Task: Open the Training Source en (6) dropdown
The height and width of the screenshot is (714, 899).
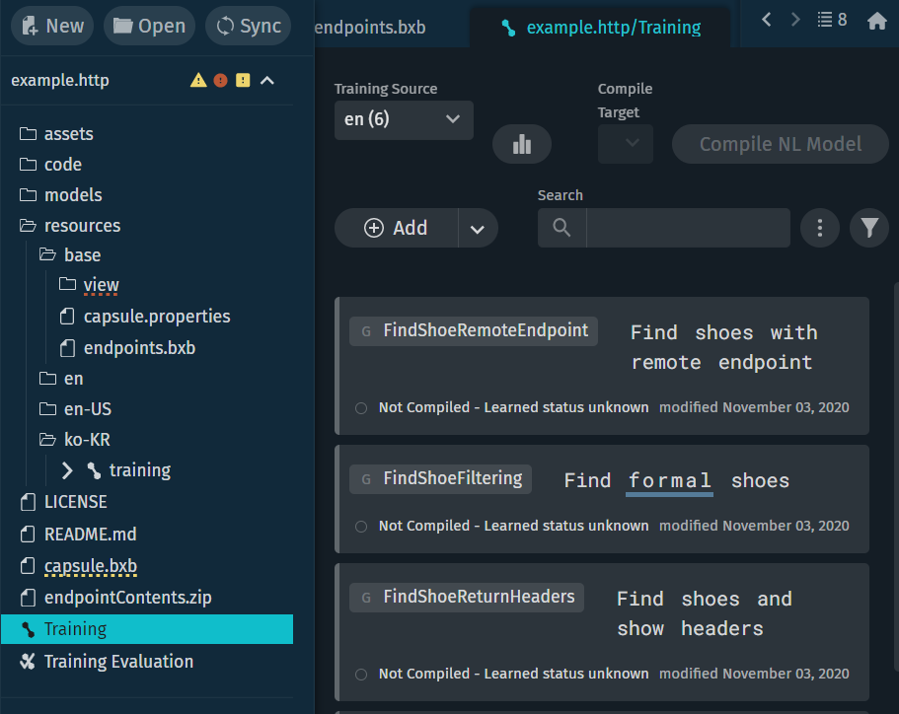Action: (x=404, y=119)
